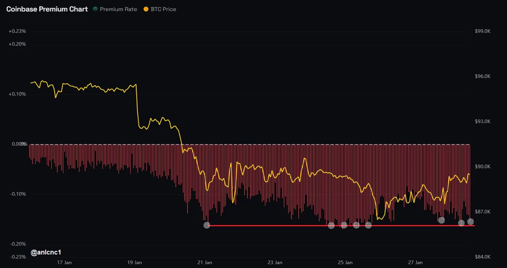Open the @anlcnc1 watermark handle
The image size is (507, 268).
(x=46, y=252)
